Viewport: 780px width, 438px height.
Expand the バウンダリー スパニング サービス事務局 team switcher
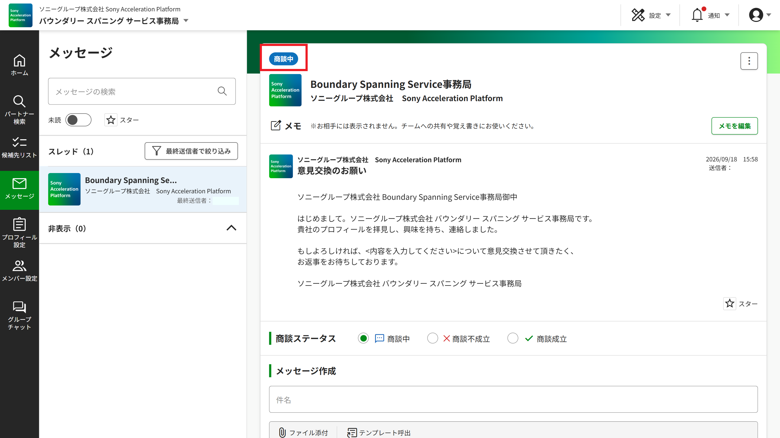point(114,21)
